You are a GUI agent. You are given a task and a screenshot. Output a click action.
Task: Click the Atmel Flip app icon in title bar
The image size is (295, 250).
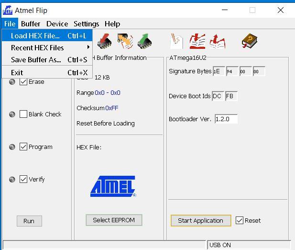[x=8, y=11]
